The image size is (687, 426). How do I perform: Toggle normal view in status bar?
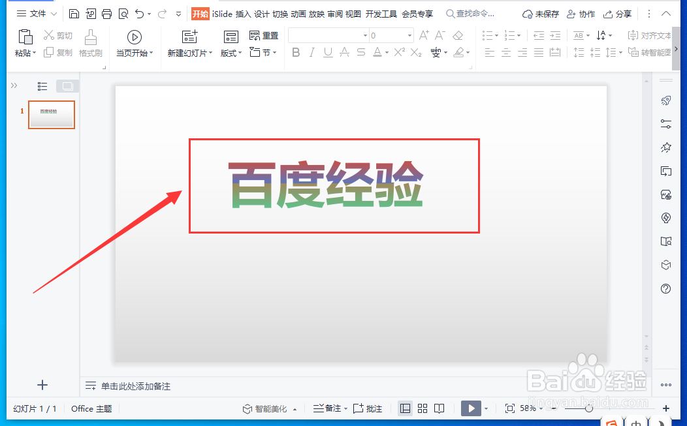click(x=406, y=408)
